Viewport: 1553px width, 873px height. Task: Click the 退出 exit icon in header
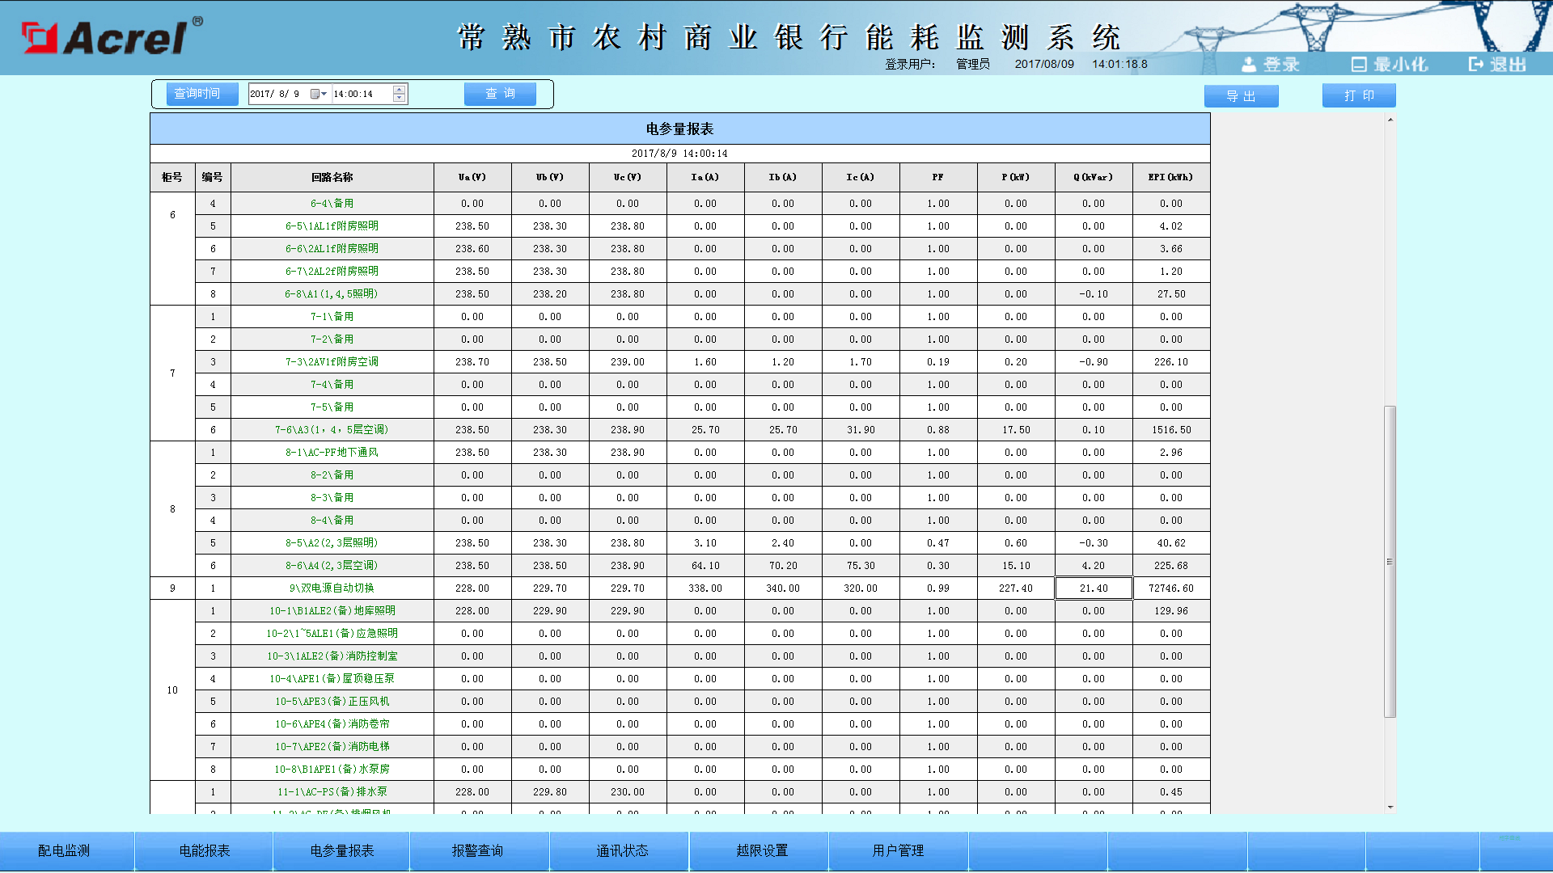(1476, 64)
